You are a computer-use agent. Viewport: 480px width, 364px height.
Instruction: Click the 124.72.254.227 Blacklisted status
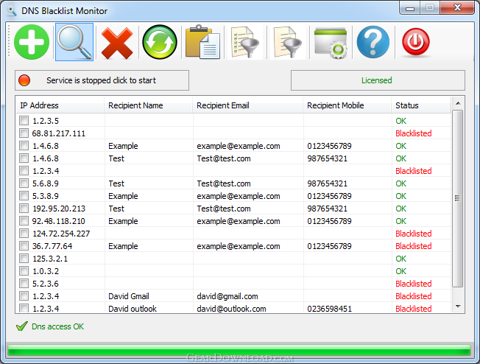(x=414, y=234)
